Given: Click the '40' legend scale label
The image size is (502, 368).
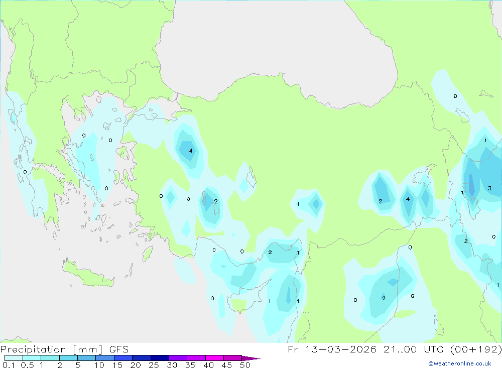Looking at the screenshot, I should point(208,365).
